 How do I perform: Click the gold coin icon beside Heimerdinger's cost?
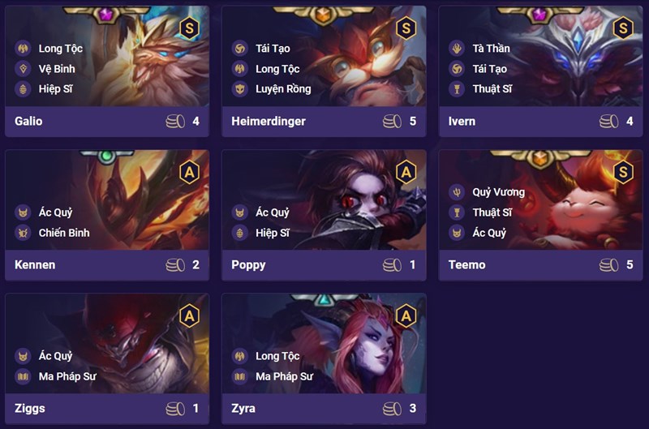[392, 121]
